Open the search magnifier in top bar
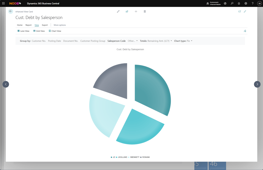Viewport: 263px width, 170px height. click(x=232, y=3)
